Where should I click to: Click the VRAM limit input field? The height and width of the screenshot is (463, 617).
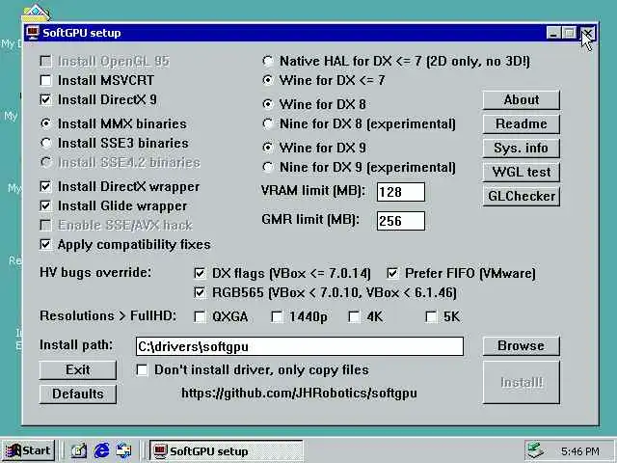point(401,192)
